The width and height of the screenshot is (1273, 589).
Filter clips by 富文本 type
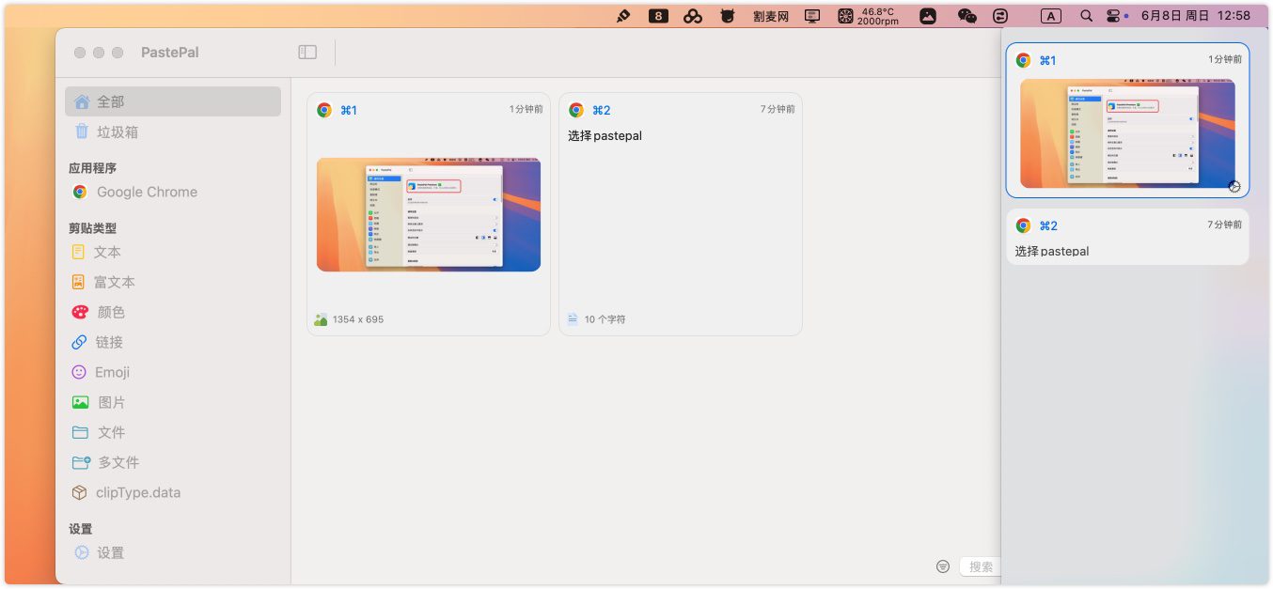pos(173,282)
